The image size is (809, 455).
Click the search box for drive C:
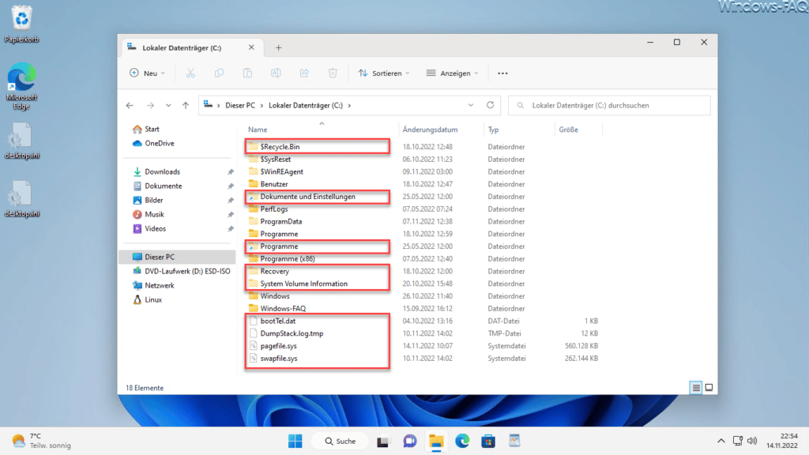click(x=609, y=105)
